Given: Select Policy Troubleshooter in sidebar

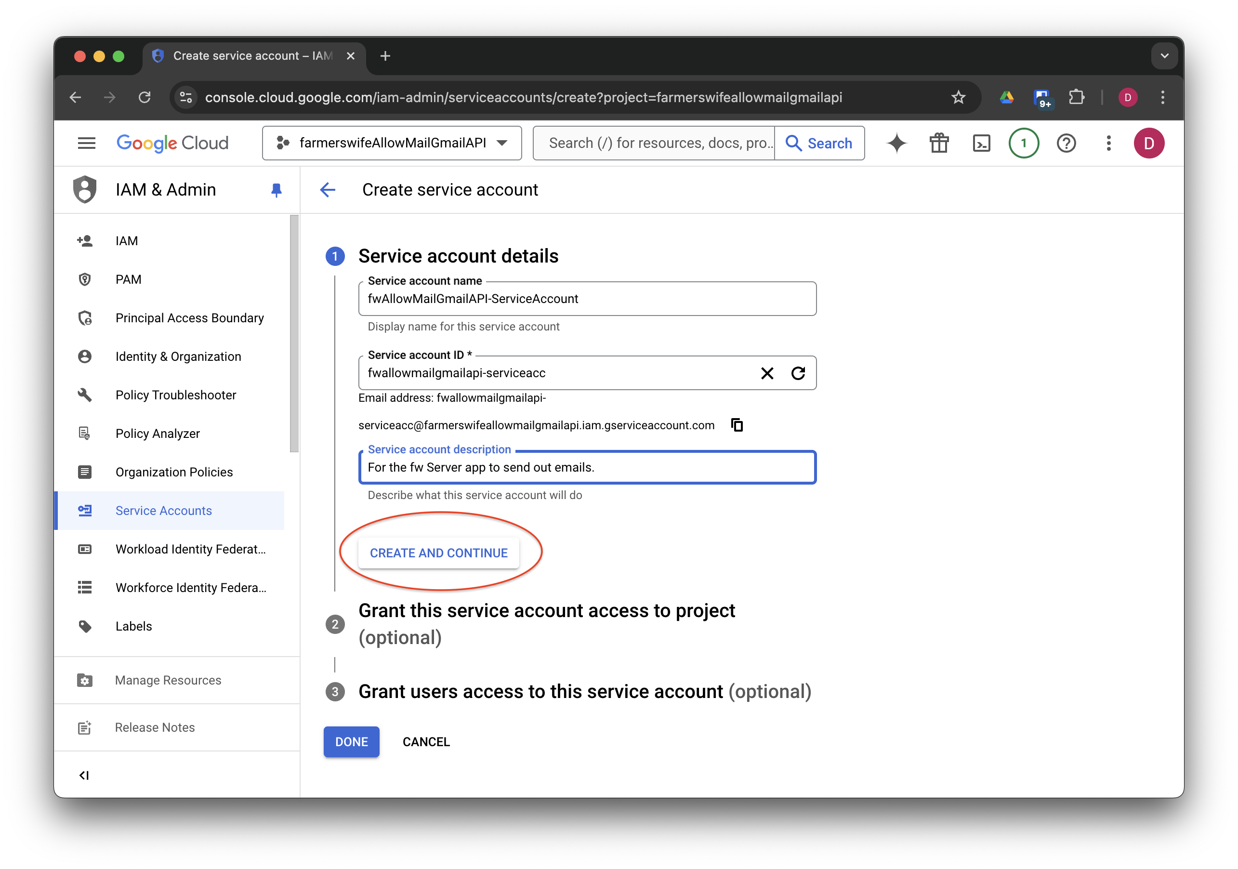Looking at the screenshot, I should coord(176,395).
